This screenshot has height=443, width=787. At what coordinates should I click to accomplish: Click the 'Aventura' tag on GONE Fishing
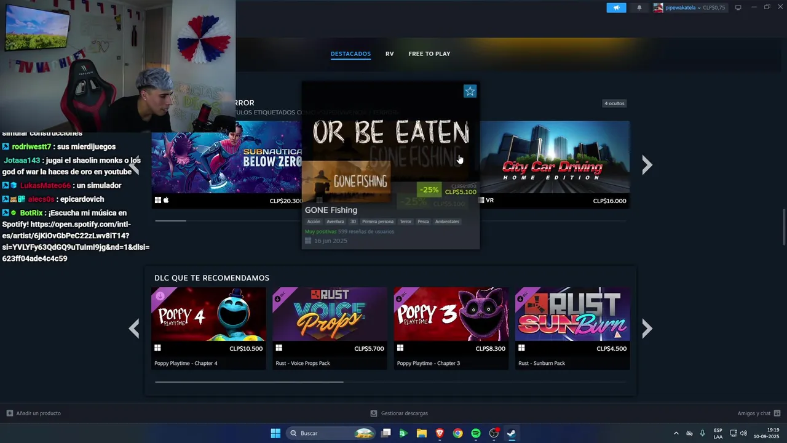(x=335, y=221)
